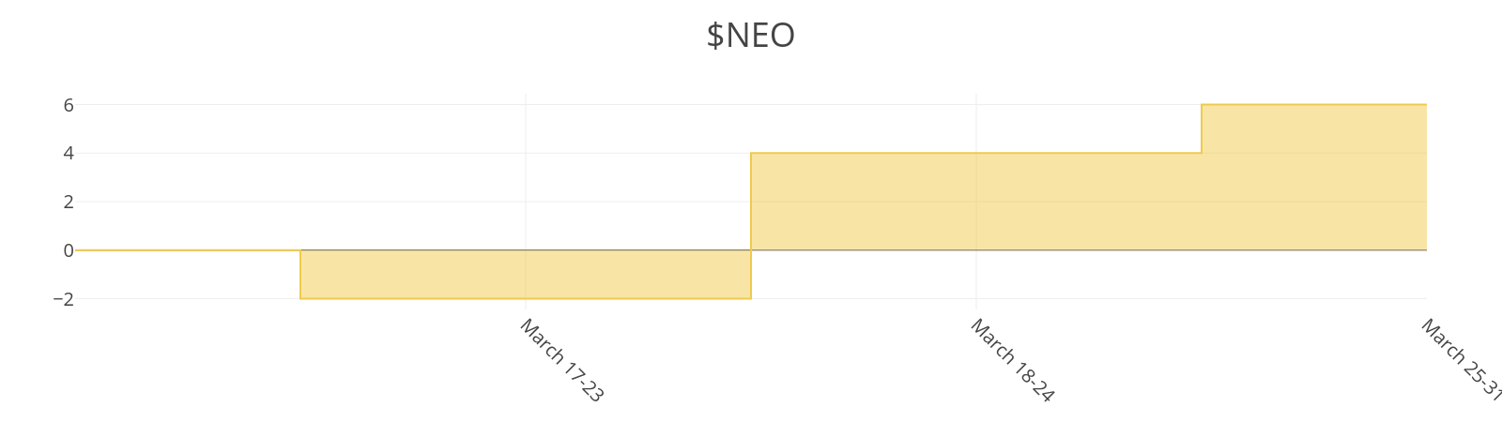
Task: Click the negative filled area below zero
Action: (526, 275)
